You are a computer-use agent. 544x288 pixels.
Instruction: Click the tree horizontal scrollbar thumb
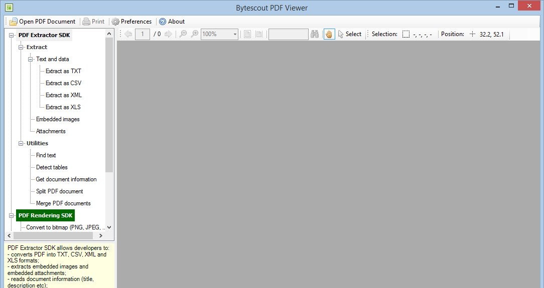pyautogui.click(x=53, y=236)
